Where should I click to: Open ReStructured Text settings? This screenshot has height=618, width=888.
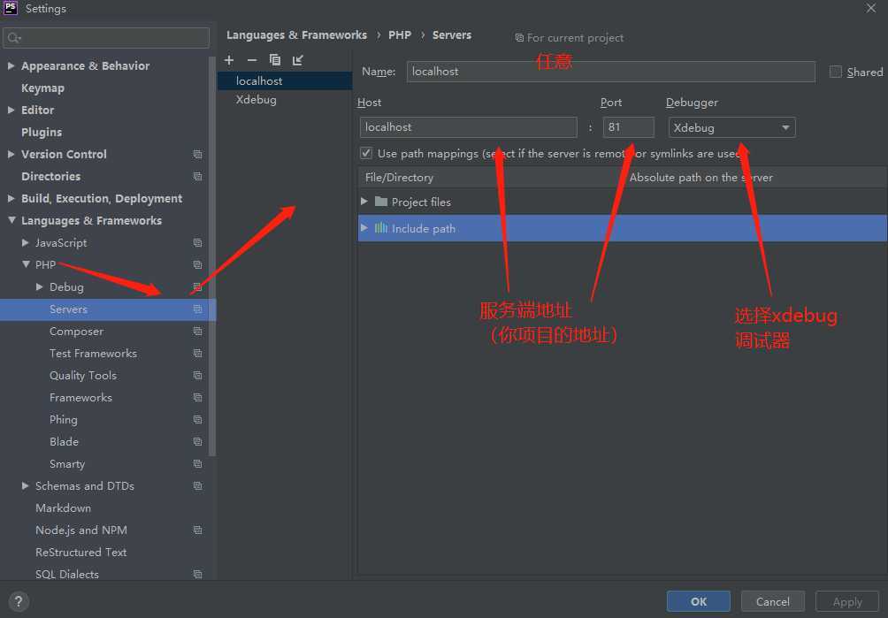80,552
